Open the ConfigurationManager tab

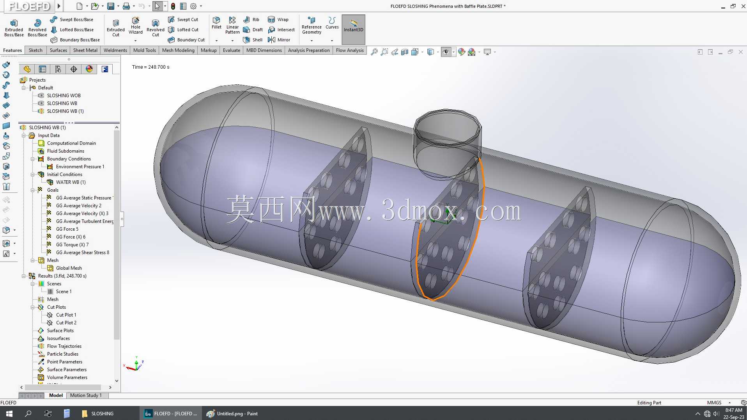pyautogui.click(x=58, y=69)
